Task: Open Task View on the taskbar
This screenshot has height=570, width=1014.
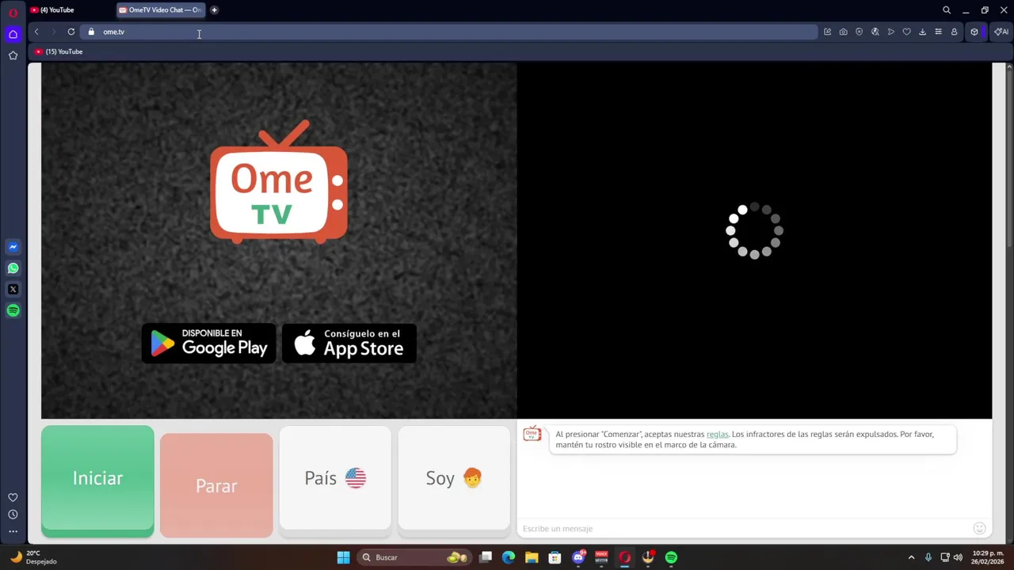Action: (486, 557)
